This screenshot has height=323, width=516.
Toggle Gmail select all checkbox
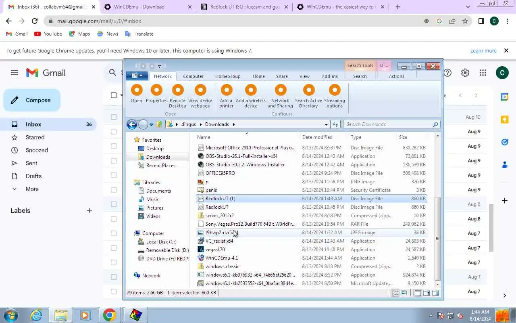click(x=114, y=95)
